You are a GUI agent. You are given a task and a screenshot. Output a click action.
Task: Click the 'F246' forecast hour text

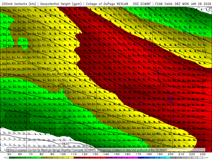[x=159, y=4]
